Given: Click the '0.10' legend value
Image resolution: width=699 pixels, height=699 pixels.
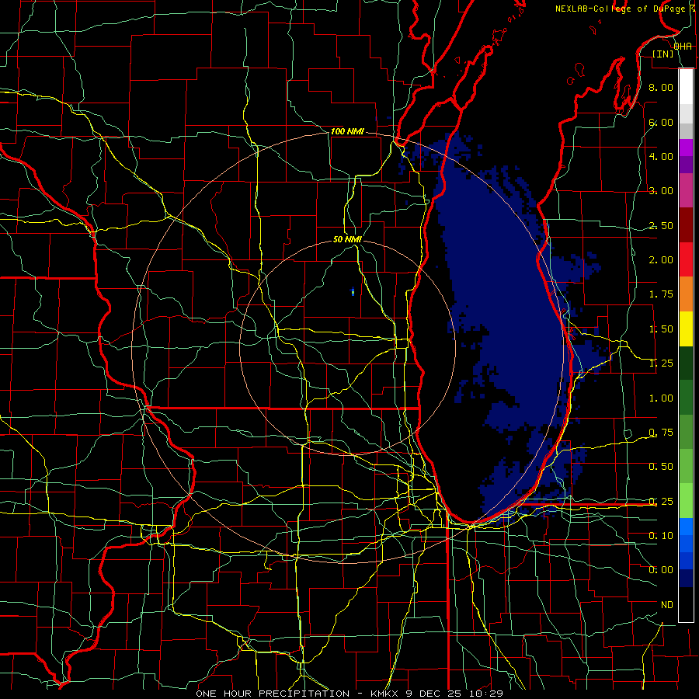Looking at the screenshot, I should pyautogui.click(x=661, y=535).
